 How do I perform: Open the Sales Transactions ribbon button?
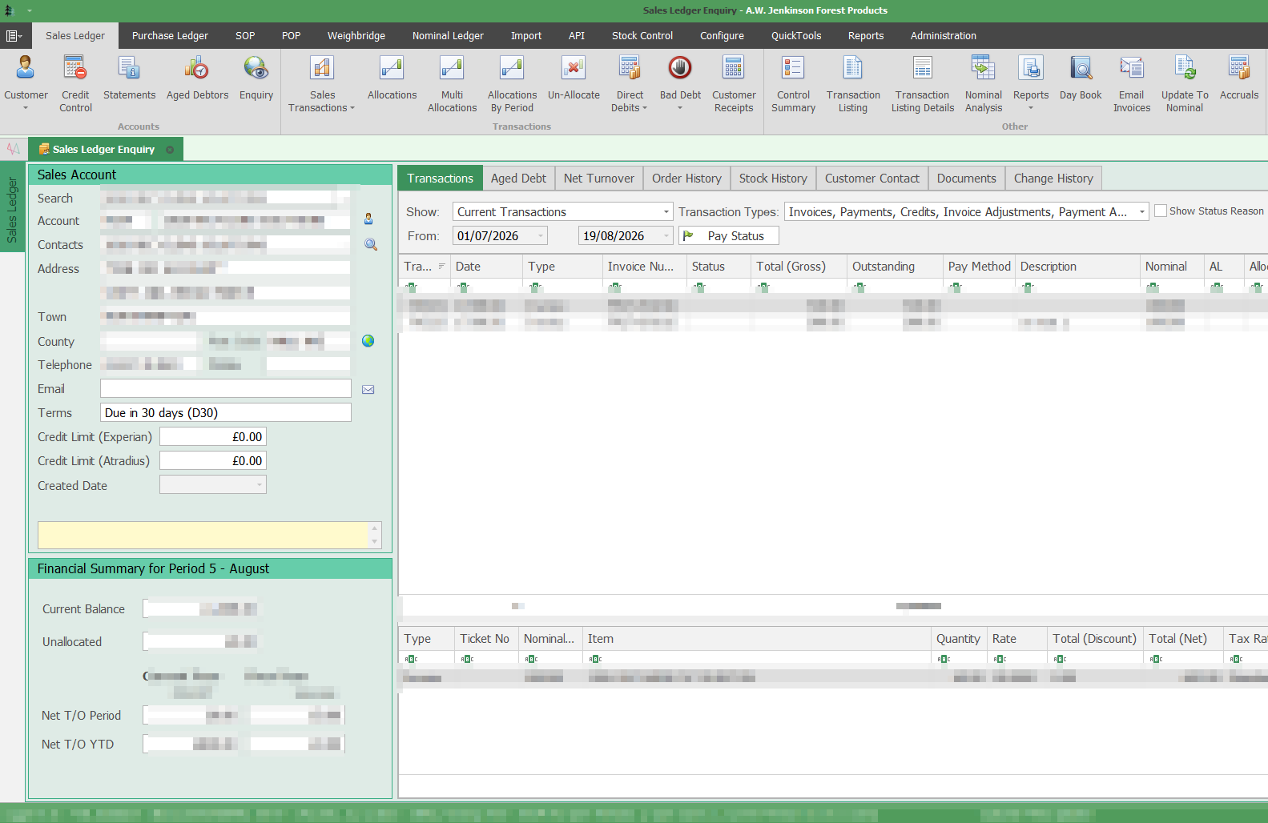pos(322,82)
